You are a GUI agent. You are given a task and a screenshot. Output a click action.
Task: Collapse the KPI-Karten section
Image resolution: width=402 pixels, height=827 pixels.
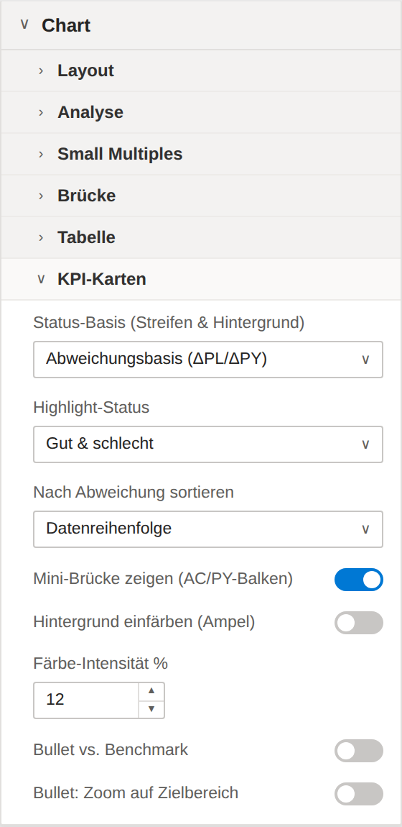[x=201, y=279]
